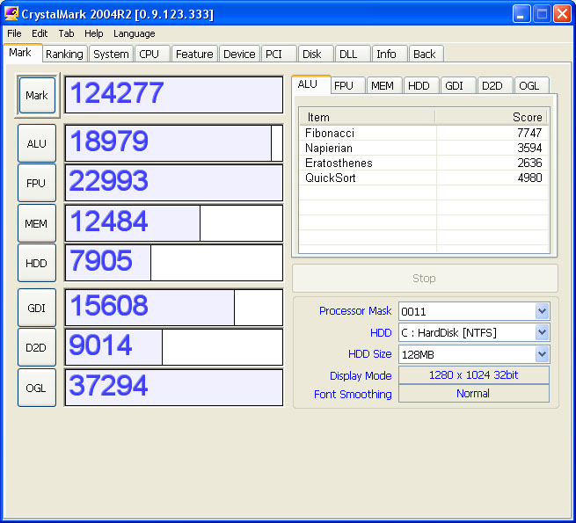Select the ALU results sub-tab
The height and width of the screenshot is (523, 576).
click(310, 84)
